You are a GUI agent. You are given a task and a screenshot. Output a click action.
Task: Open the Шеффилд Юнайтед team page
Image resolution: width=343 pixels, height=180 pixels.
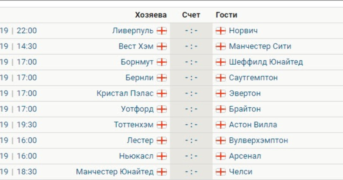pos(266,62)
